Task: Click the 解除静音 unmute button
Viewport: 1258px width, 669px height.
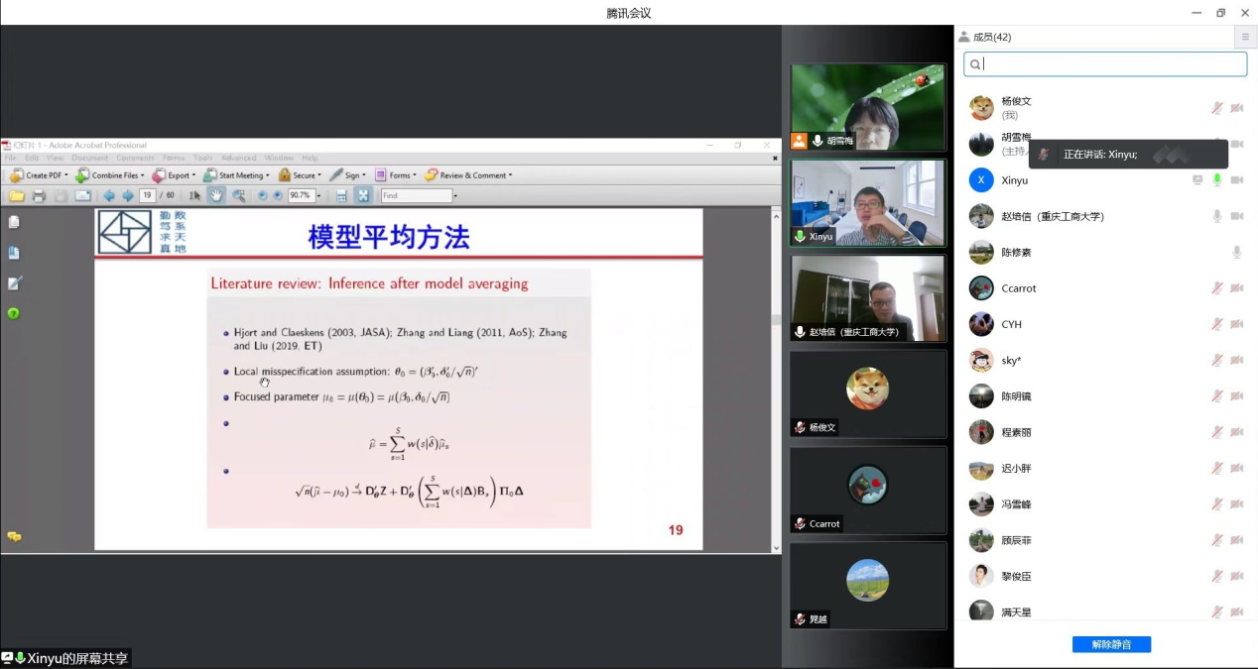Action: tap(1111, 644)
